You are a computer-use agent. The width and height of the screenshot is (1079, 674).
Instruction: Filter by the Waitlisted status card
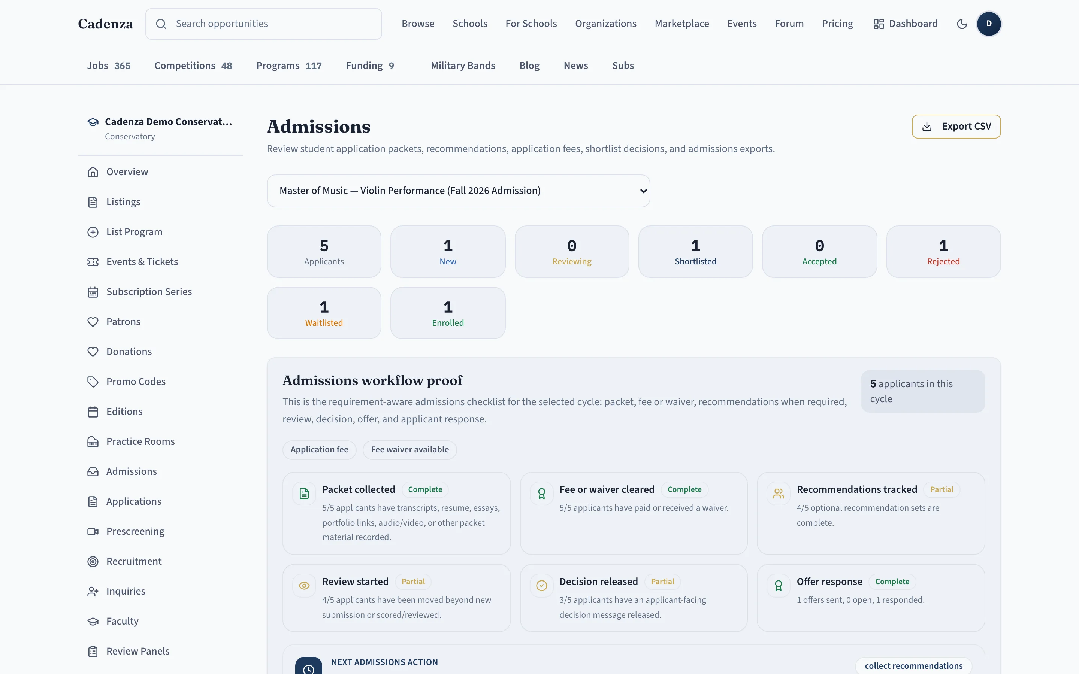[x=324, y=313]
